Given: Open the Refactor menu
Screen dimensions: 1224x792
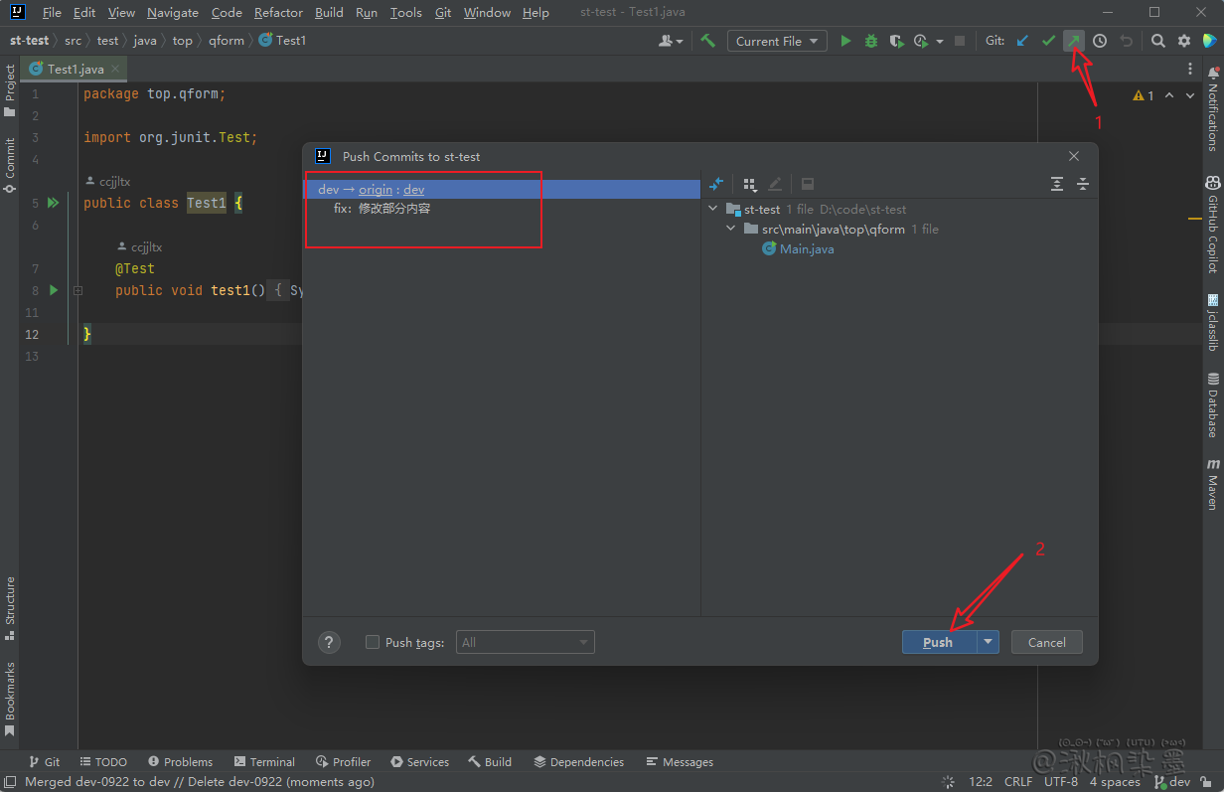Looking at the screenshot, I should (x=278, y=13).
